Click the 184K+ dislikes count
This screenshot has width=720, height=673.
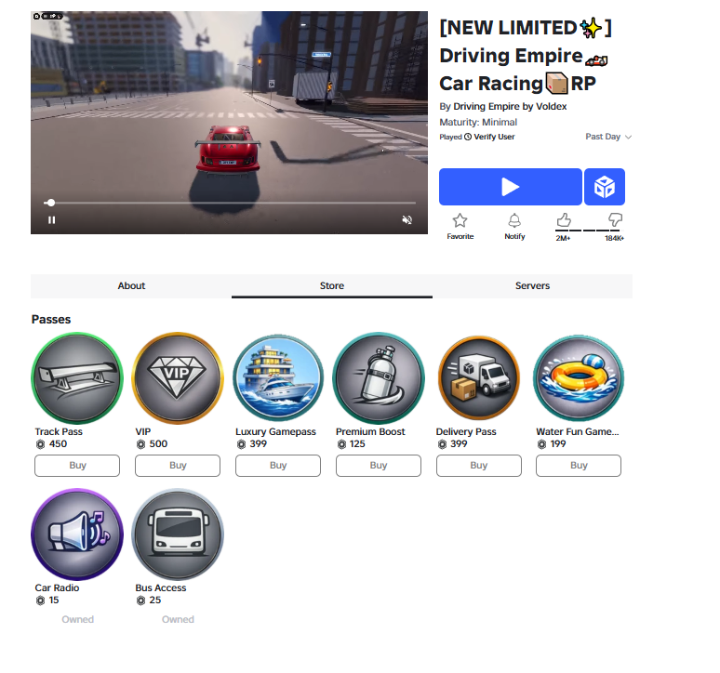pyautogui.click(x=614, y=238)
